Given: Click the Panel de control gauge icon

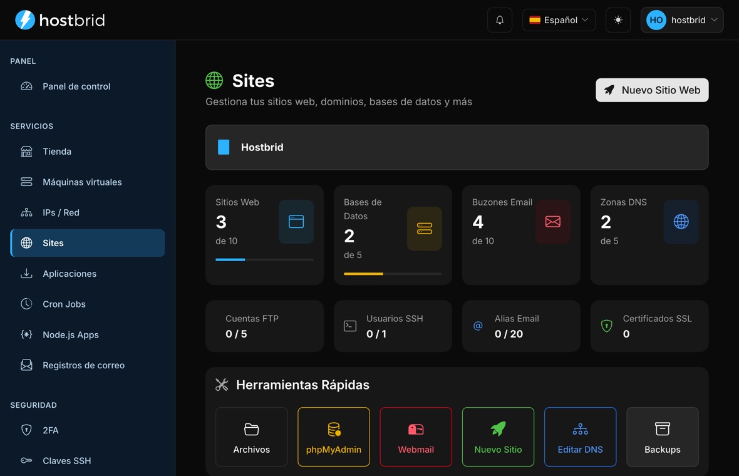Looking at the screenshot, I should (x=26, y=86).
